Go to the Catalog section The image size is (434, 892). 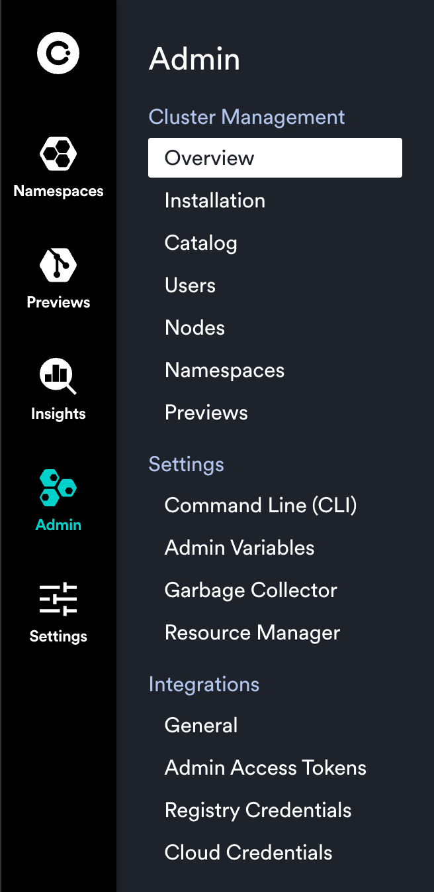click(200, 243)
